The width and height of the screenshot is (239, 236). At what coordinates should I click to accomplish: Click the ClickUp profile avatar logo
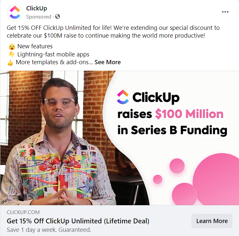15,13
